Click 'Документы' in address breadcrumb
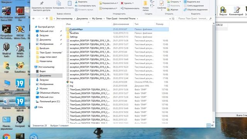This screenshot has height=139, width=247. click(82, 19)
